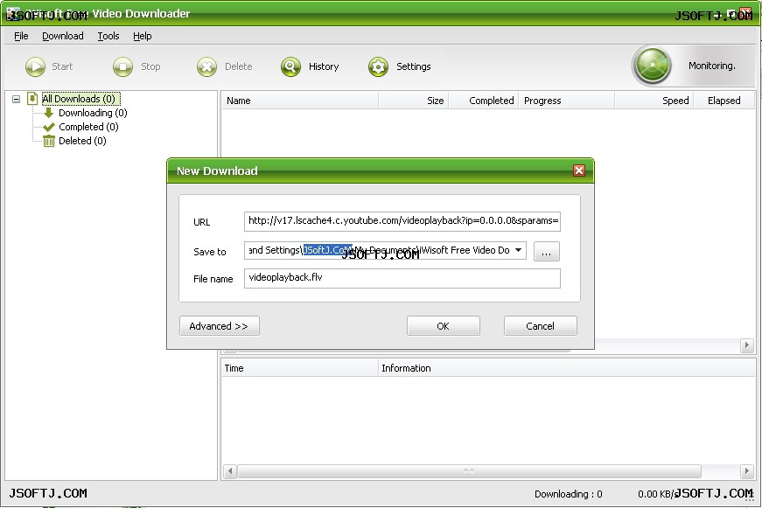Select Completed (0) tree item
The width and height of the screenshot is (762, 508).
(88, 127)
